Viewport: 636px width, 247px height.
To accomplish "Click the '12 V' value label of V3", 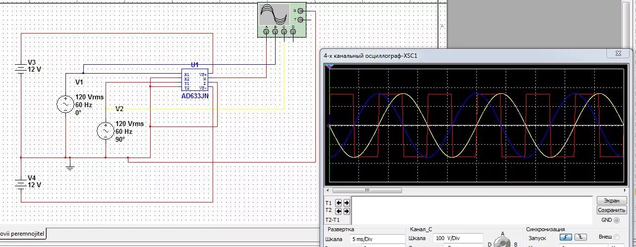I will tap(35, 70).
